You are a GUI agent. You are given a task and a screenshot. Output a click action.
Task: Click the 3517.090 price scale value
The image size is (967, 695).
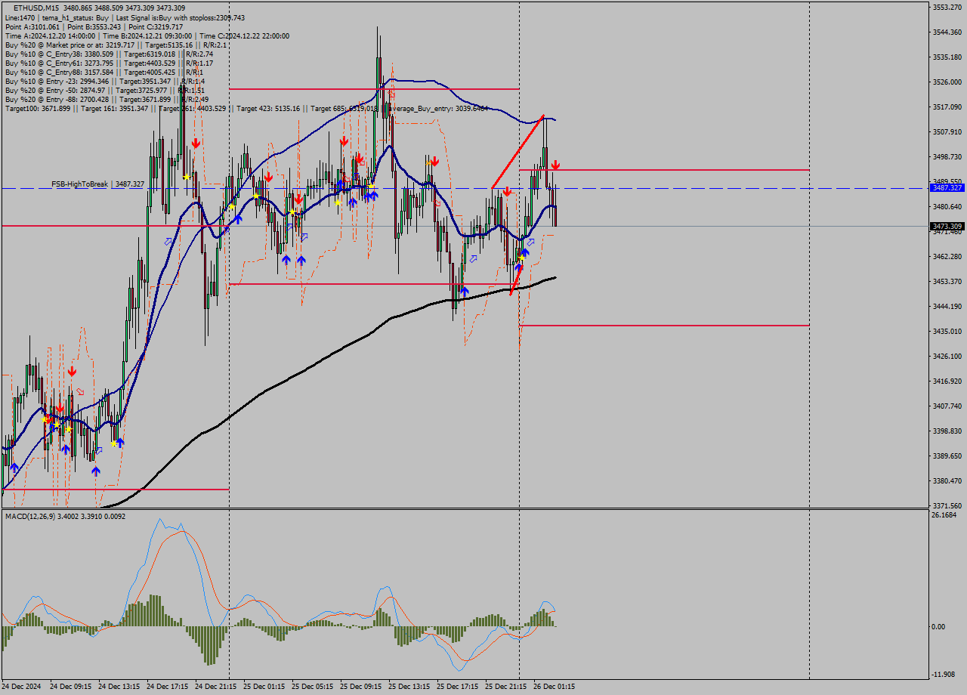947,107
